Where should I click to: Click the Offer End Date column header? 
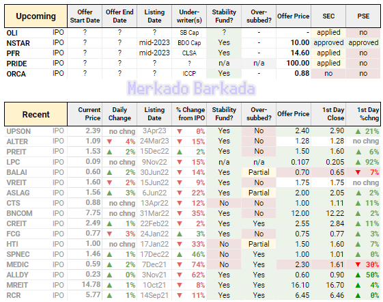pyautogui.click(x=119, y=16)
